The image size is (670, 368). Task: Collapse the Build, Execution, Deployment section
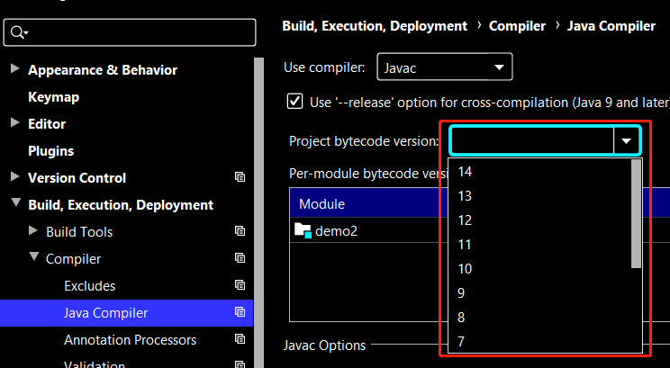coord(14,205)
